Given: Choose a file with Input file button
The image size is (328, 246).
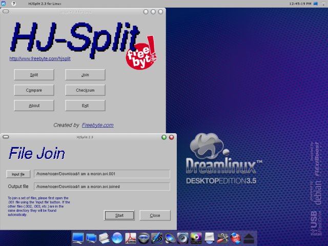Looking at the screenshot, I should tap(18, 174).
